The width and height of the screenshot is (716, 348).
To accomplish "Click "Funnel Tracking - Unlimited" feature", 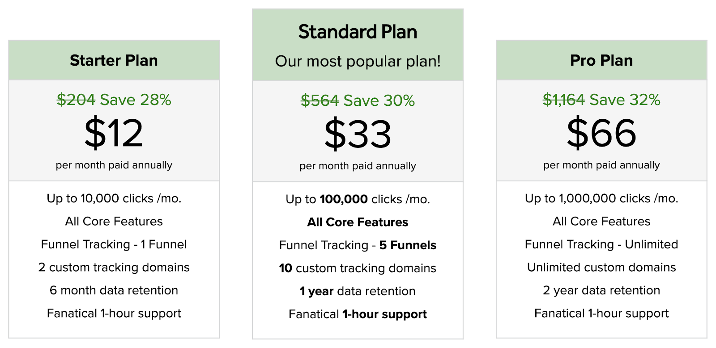I will 601,244.
